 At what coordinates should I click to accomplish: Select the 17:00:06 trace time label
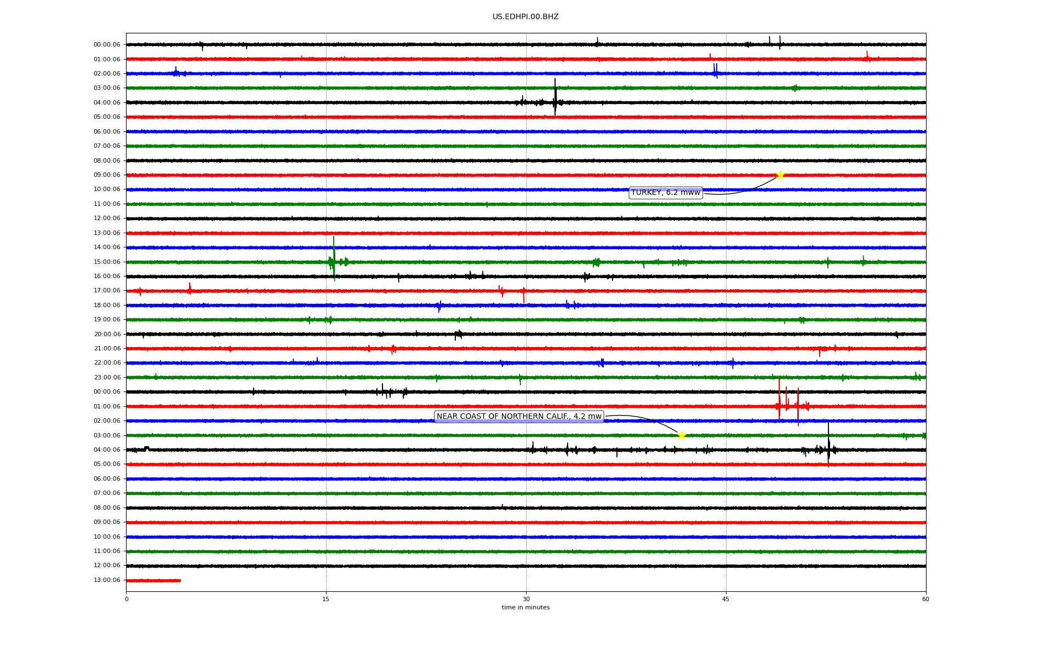tap(107, 291)
